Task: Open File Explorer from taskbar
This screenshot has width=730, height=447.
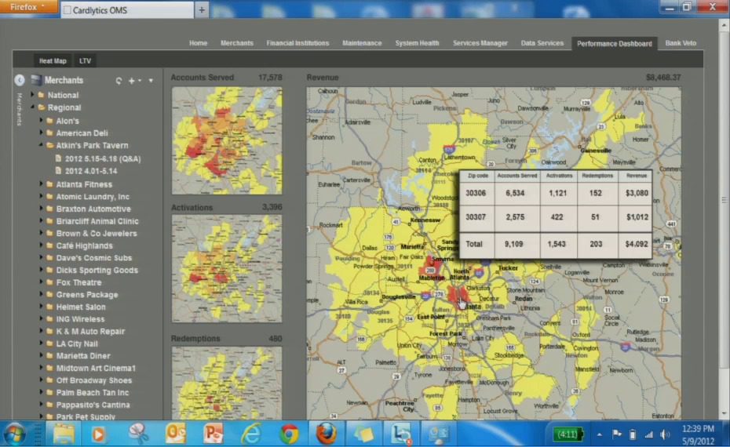Action: (x=64, y=434)
